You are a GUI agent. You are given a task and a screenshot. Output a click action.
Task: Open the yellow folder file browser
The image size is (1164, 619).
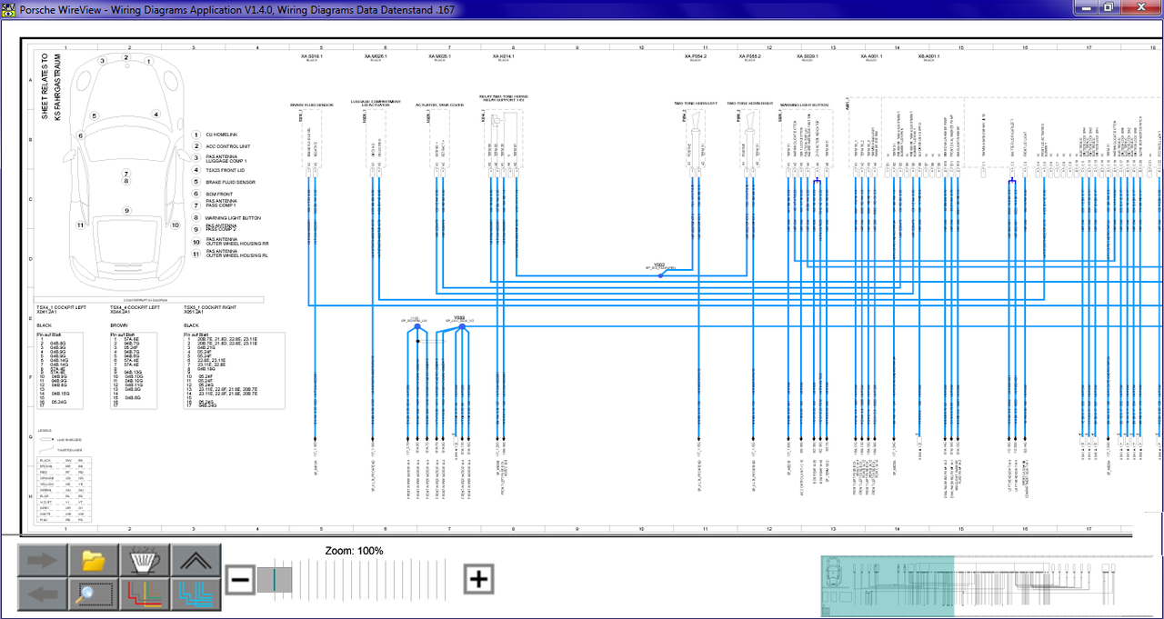[94, 561]
